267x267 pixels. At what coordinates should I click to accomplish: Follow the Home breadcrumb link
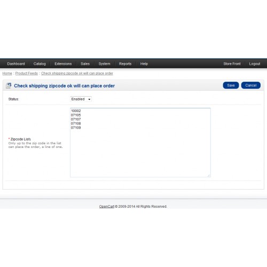(7, 73)
